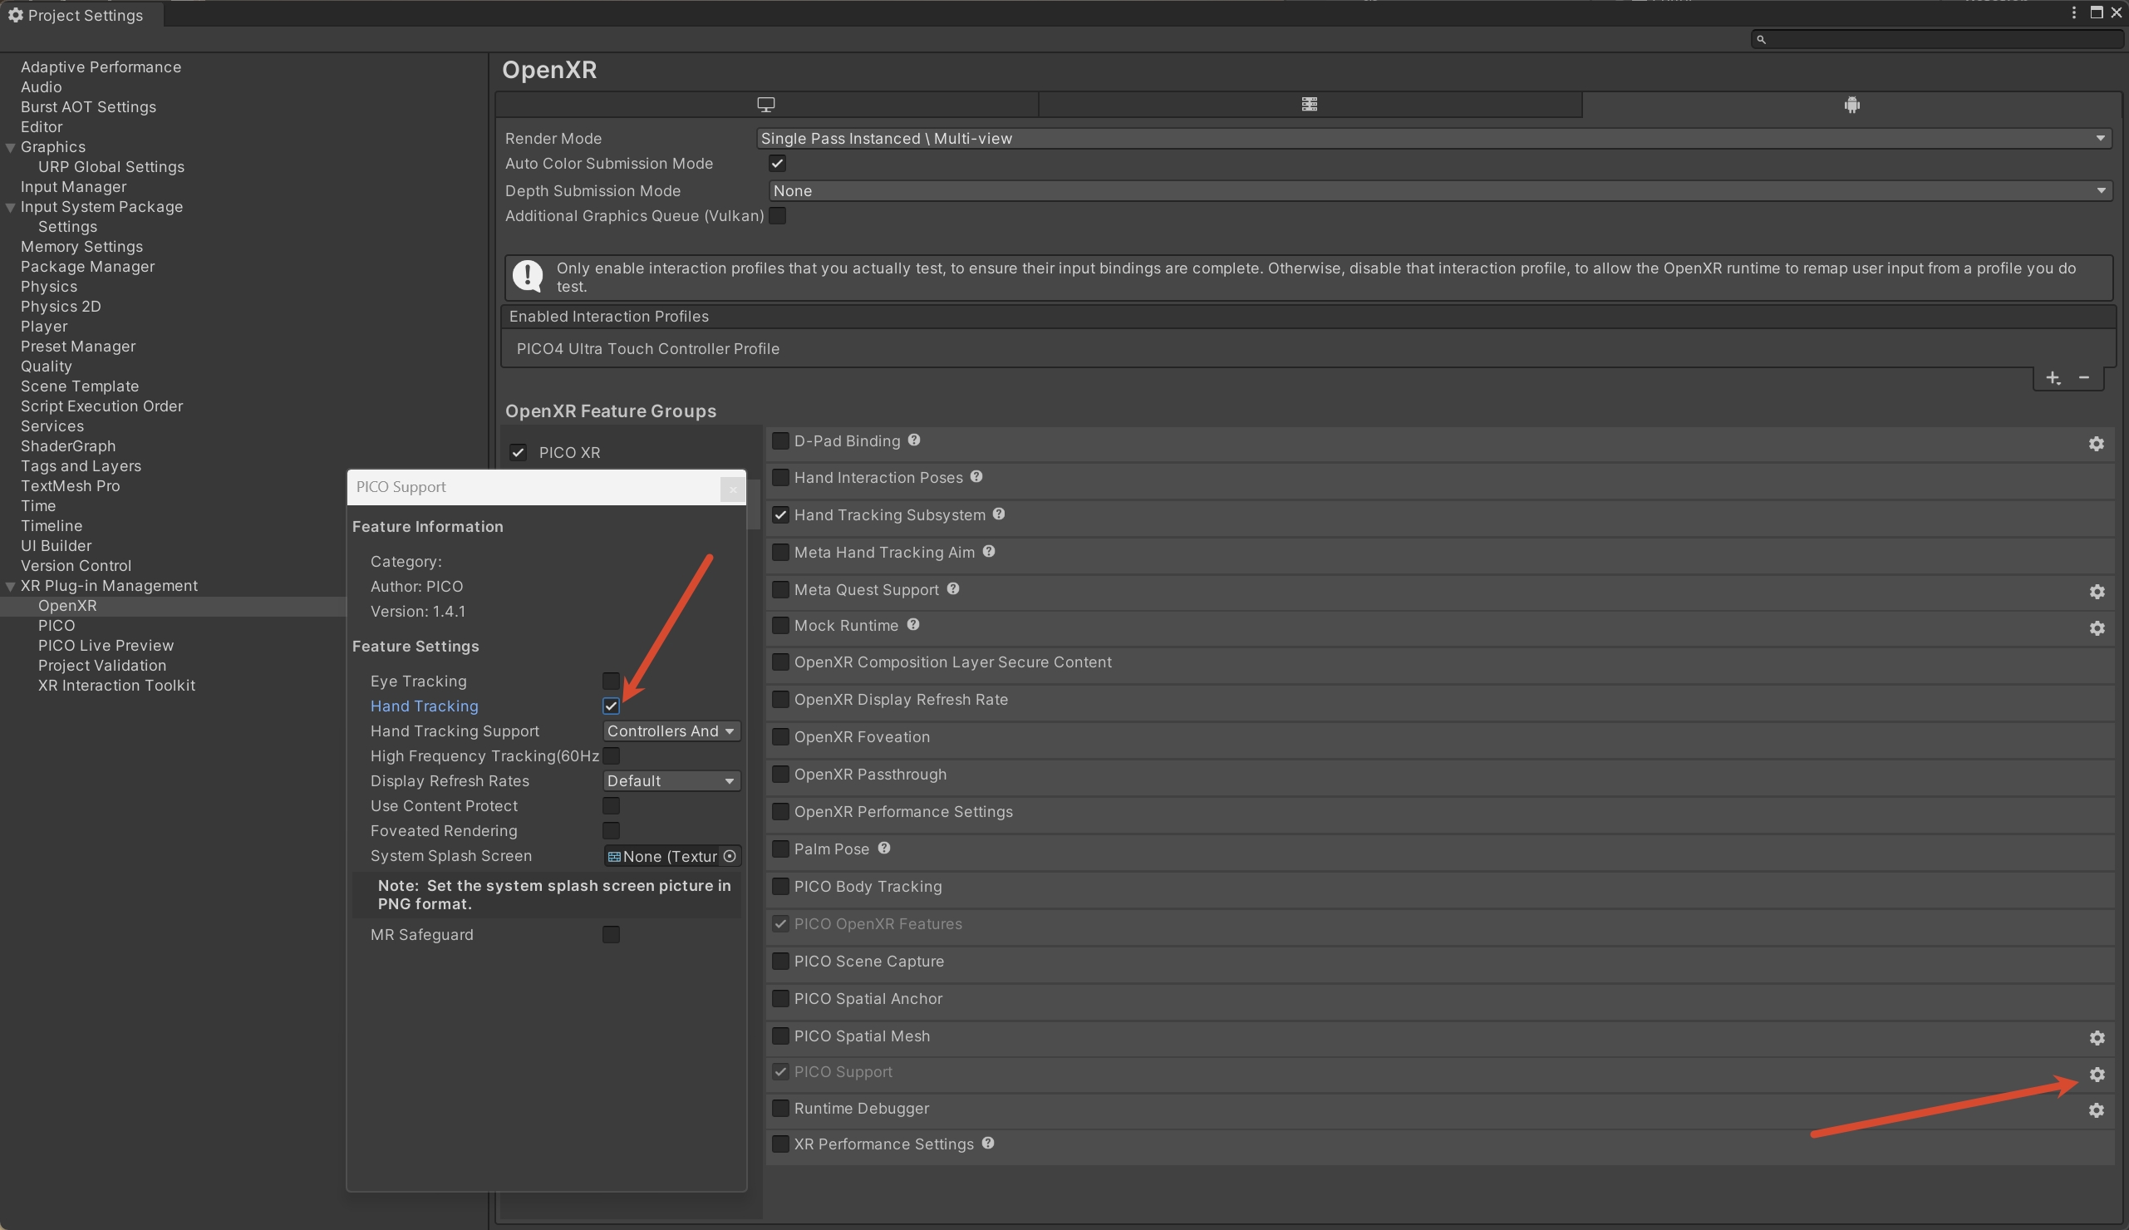Open Hand Tracking Support dropdown
Screen dimensions: 2129x1230
tap(671, 731)
